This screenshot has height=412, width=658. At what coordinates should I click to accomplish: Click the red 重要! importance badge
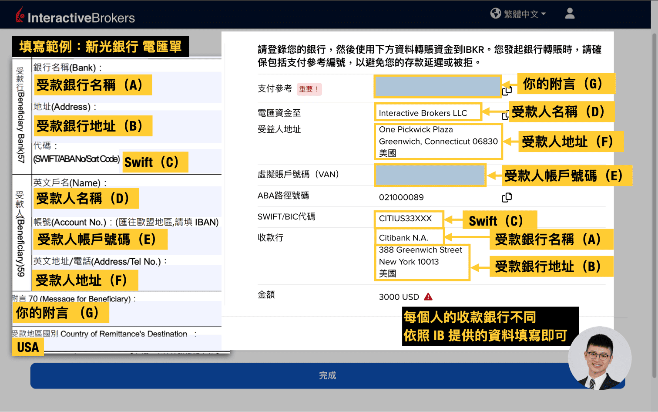coord(309,89)
